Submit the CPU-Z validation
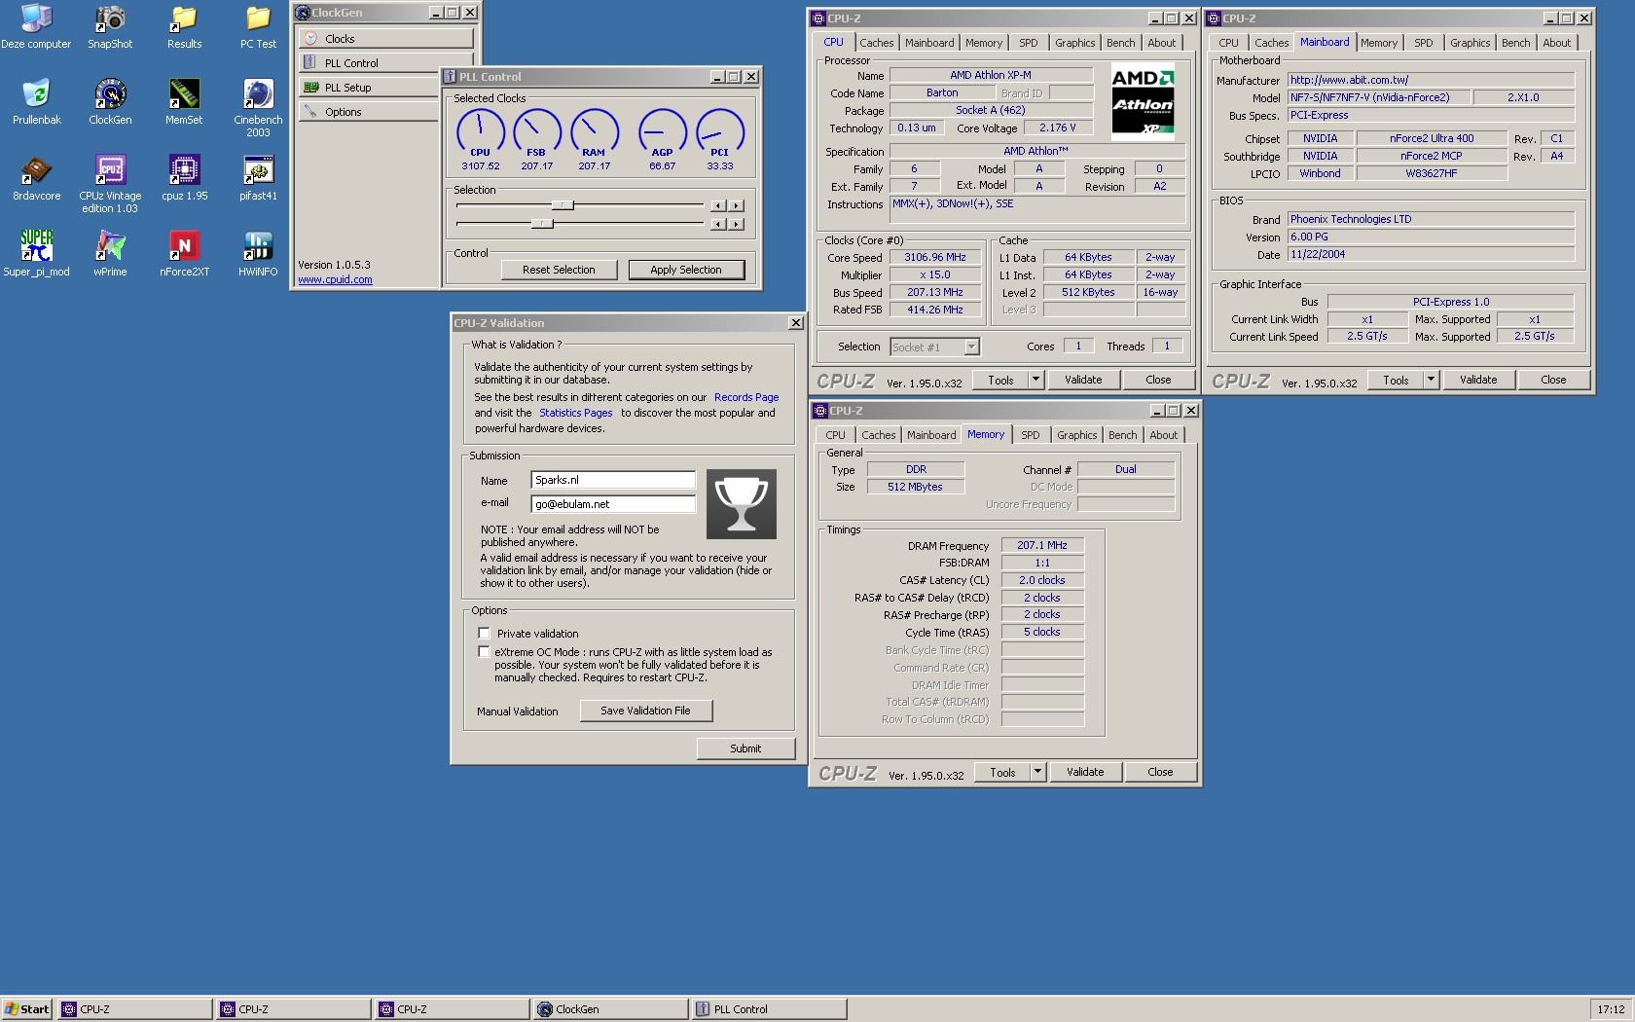 point(745,748)
